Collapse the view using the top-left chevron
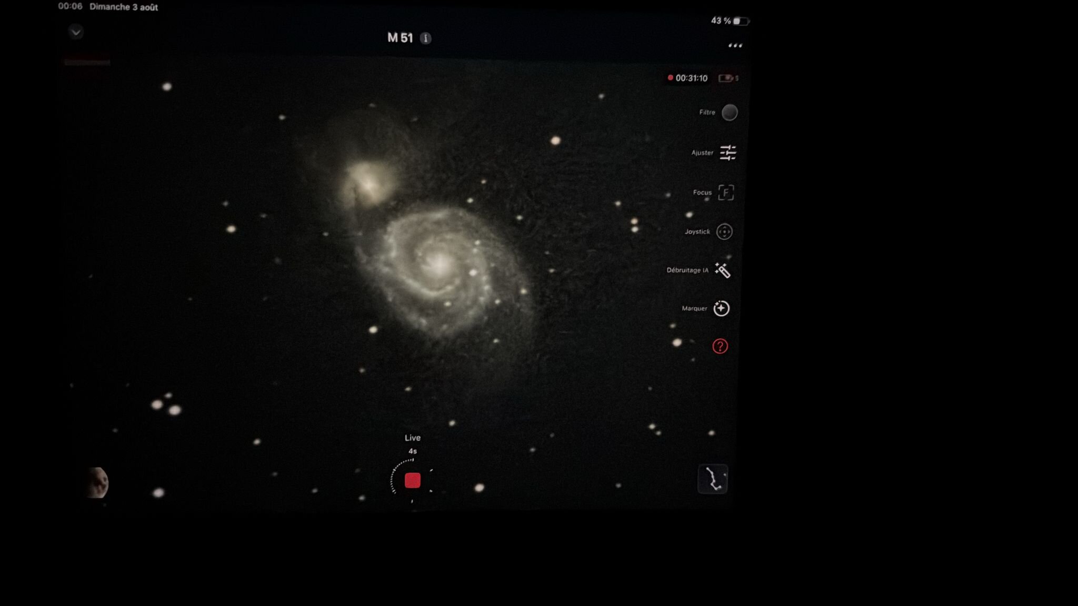1078x606 pixels. [76, 33]
